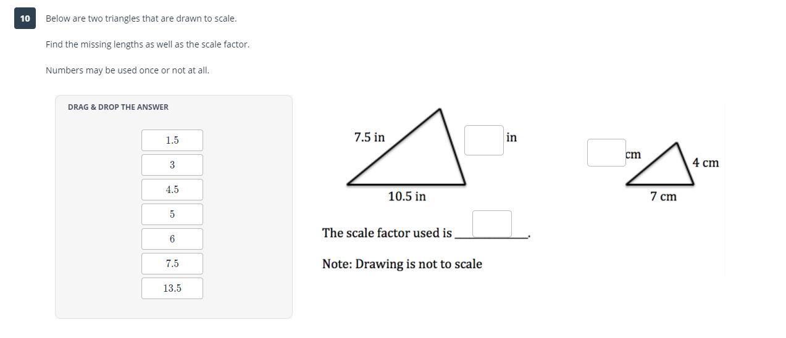Screen dimensions: 786x338
Task: Select the 1.5 answer tile
Action: [x=172, y=141]
